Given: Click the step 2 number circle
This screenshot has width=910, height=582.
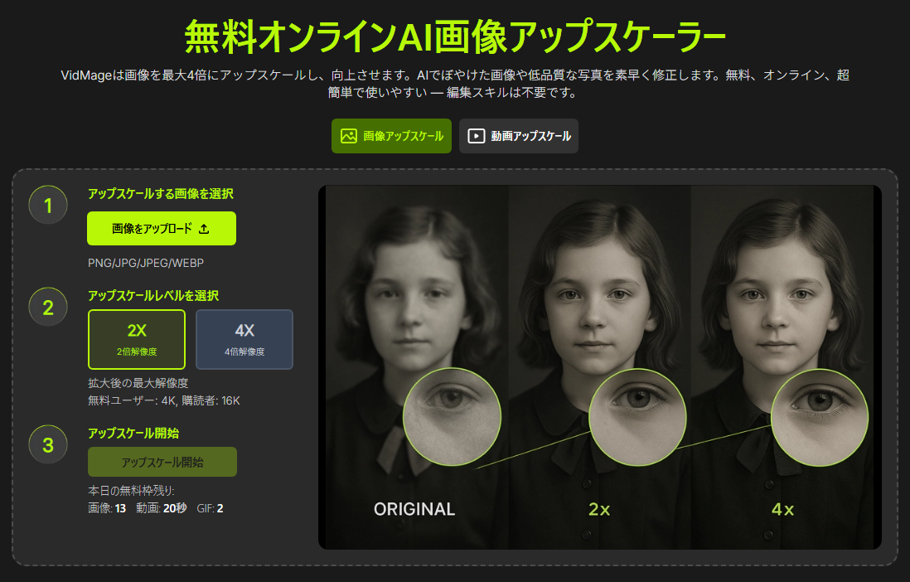Looking at the screenshot, I should coord(48,308).
